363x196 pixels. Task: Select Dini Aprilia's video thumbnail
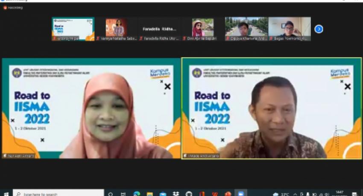click(202, 29)
